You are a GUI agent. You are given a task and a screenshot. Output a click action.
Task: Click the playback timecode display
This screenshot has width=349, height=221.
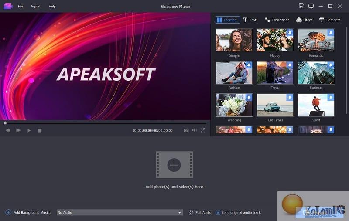tap(152, 130)
